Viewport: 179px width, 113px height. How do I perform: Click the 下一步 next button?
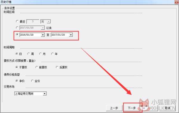(x=132, y=108)
